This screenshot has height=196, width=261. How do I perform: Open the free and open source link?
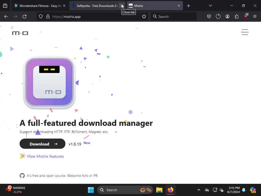pos(62,176)
